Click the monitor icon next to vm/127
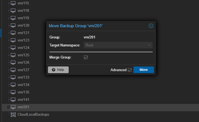This screenshot has height=122, width=199. [x=13, y=70]
